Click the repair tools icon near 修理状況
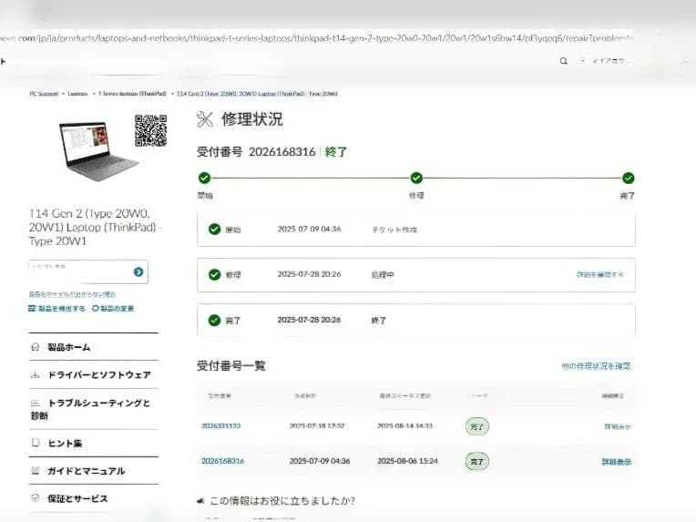 [205, 119]
